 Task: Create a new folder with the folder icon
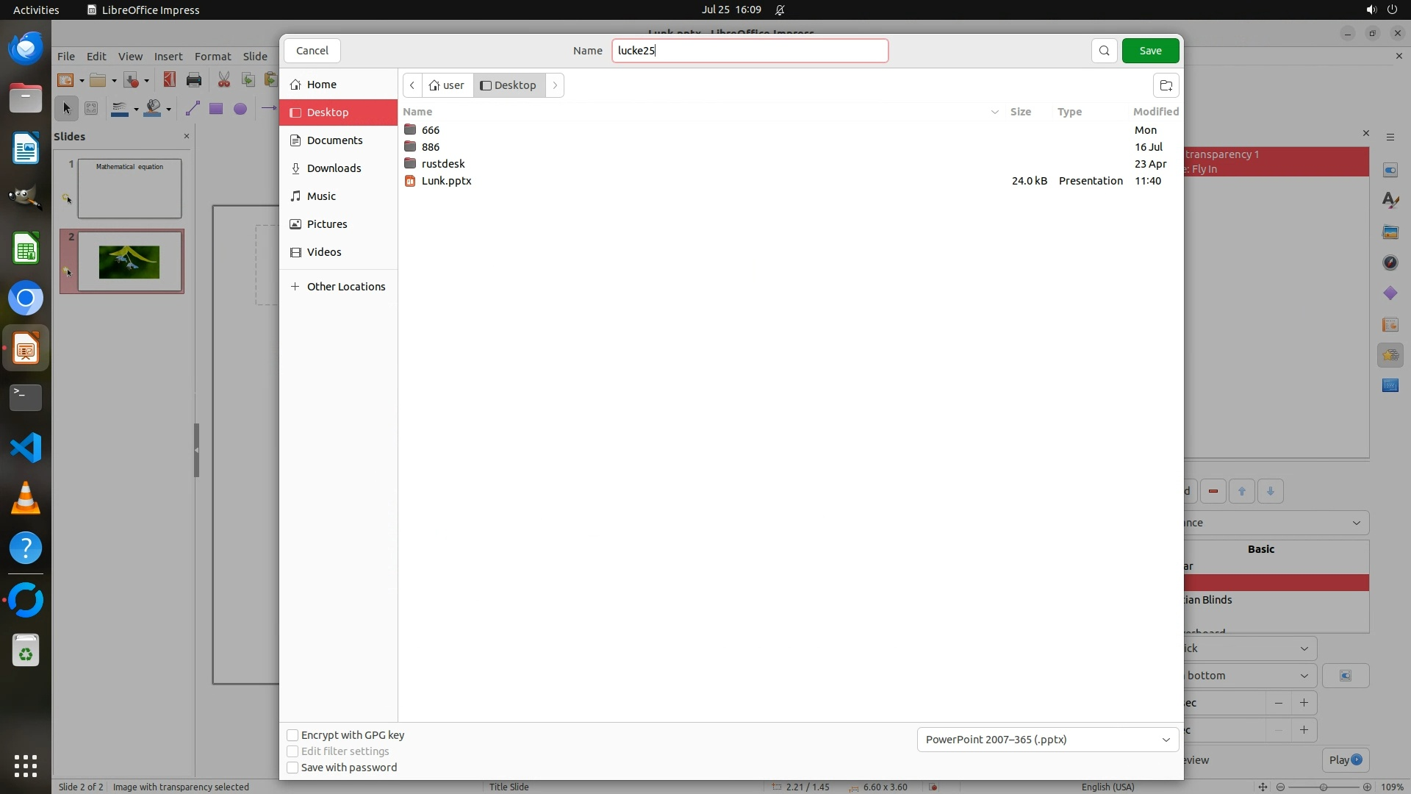(x=1166, y=85)
